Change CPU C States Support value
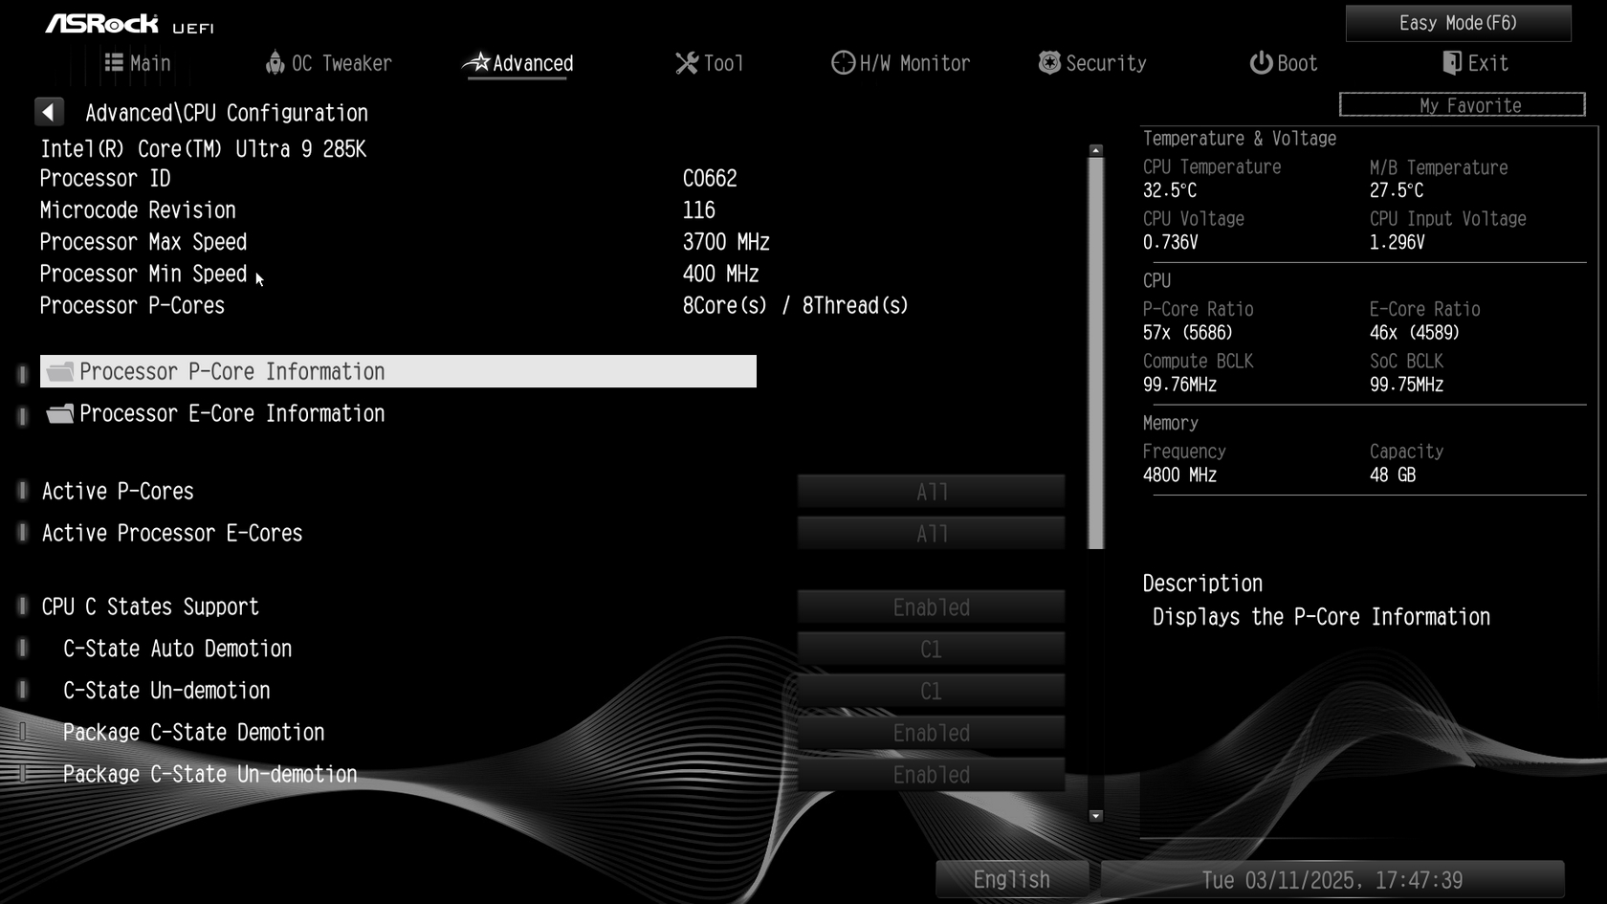The width and height of the screenshot is (1607, 904). 931,607
